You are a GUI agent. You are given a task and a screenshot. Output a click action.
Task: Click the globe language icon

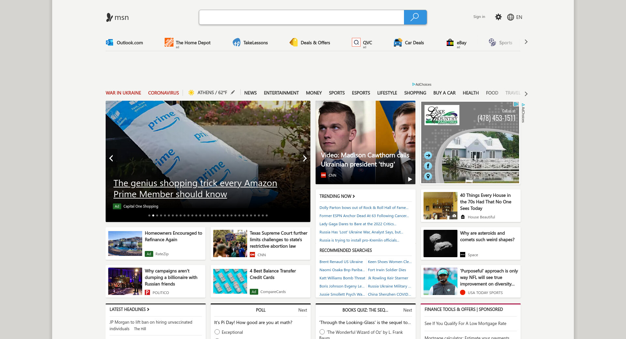click(x=511, y=17)
